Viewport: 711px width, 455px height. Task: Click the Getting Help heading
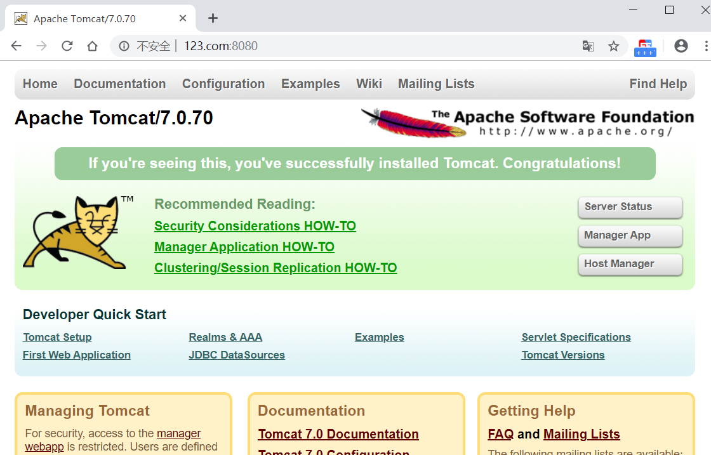click(x=531, y=411)
